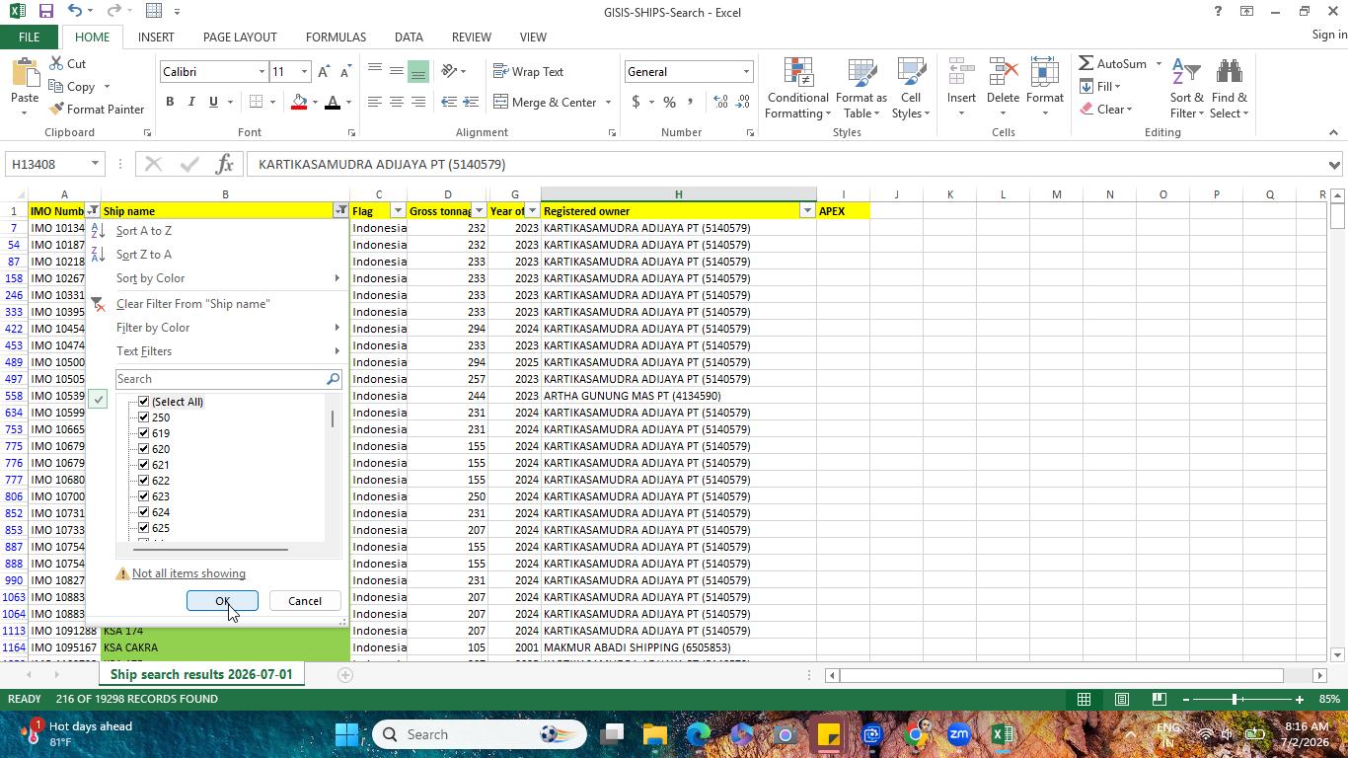Open the Gross tonnage filter dropdown
Image resolution: width=1348 pixels, height=758 pixels.
click(479, 211)
